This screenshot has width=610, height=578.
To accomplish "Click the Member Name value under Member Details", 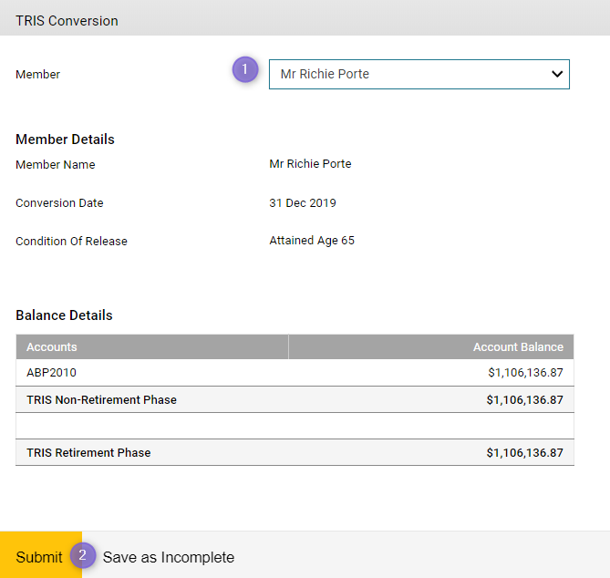I will pyautogui.click(x=310, y=164).
